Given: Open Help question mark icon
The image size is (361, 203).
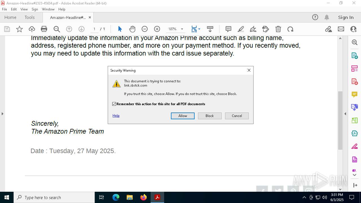Looking at the screenshot, I should coord(315,17).
